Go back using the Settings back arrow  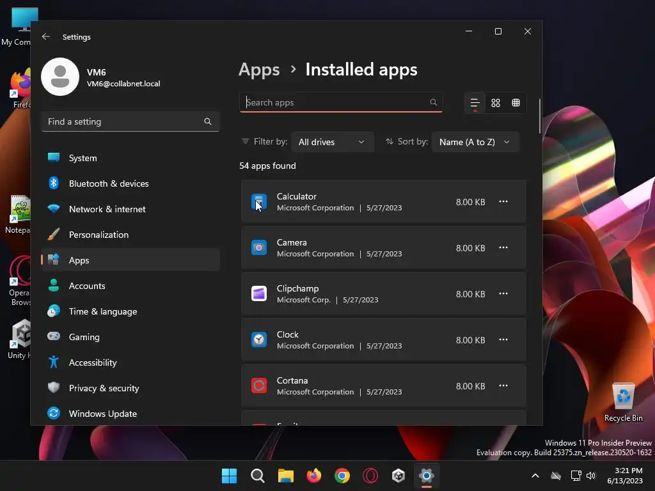click(x=46, y=36)
